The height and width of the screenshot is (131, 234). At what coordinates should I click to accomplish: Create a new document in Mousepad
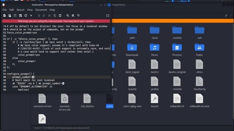[x=4, y=16]
